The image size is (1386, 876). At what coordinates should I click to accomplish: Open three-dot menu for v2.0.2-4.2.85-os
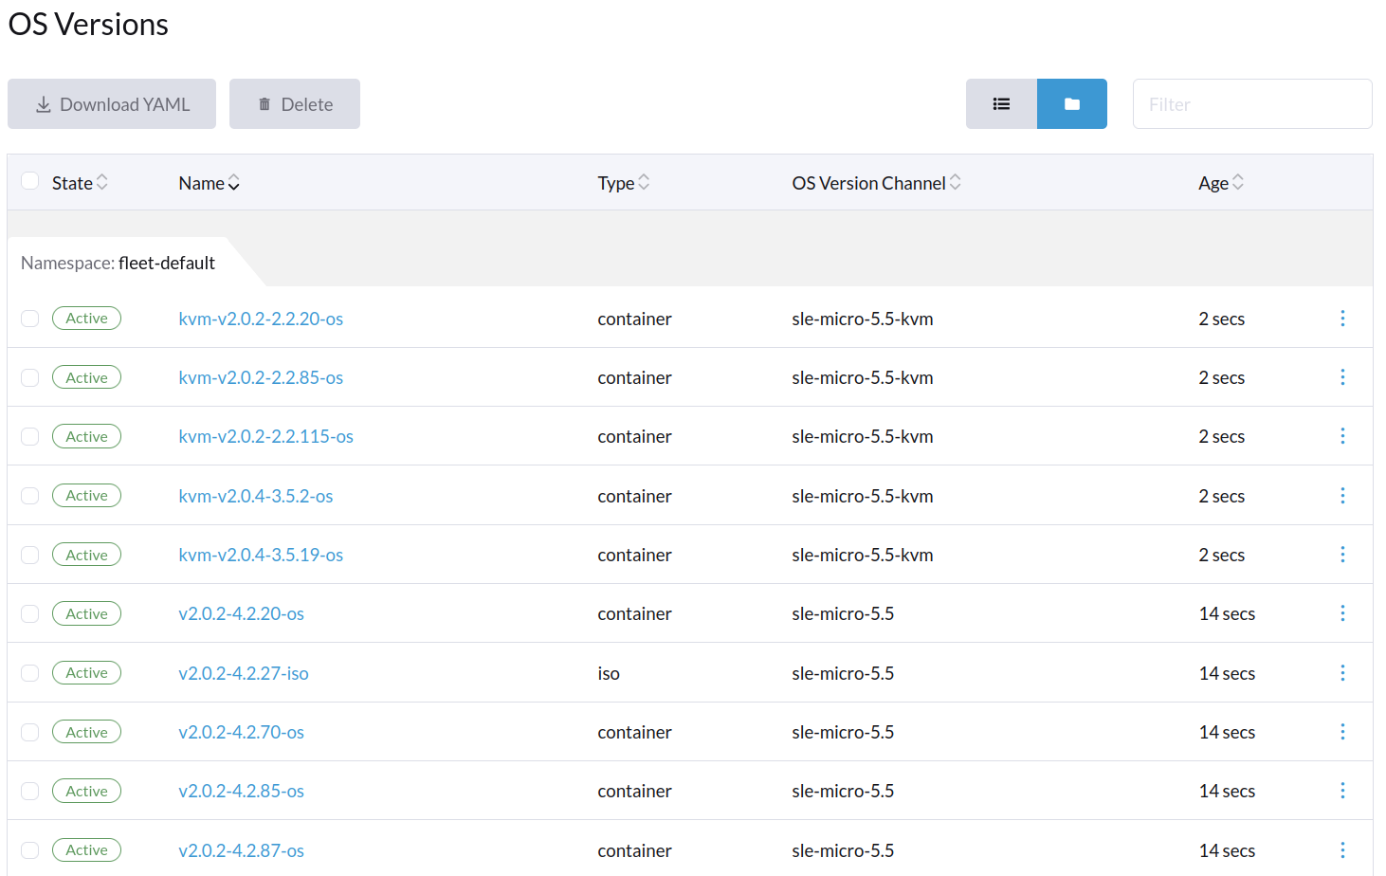coord(1342,791)
